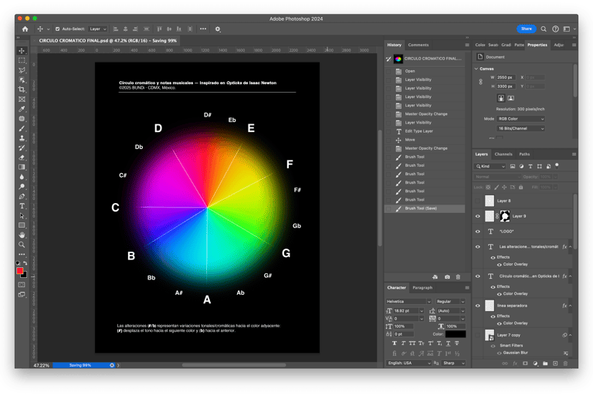Hide Layer 9 using its eye icon
The width and height of the screenshot is (593, 396).
tap(478, 216)
